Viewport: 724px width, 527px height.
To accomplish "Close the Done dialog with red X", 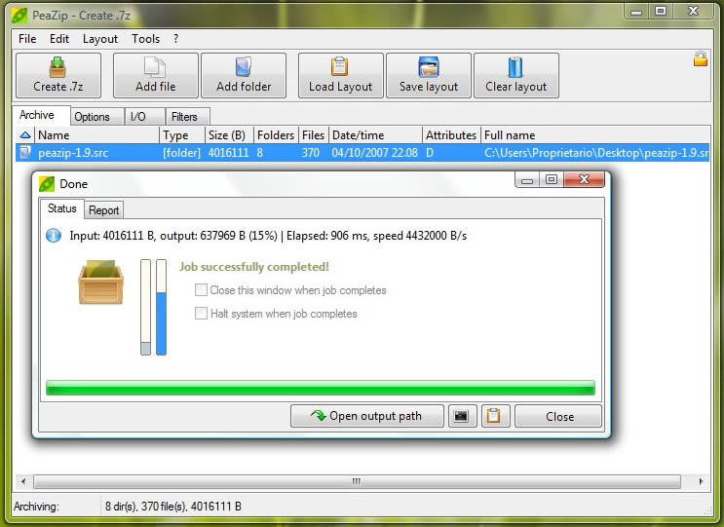I will point(584,180).
